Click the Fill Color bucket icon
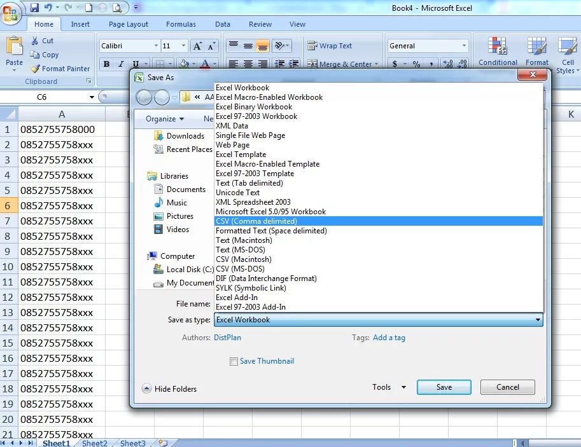 (x=184, y=64)
